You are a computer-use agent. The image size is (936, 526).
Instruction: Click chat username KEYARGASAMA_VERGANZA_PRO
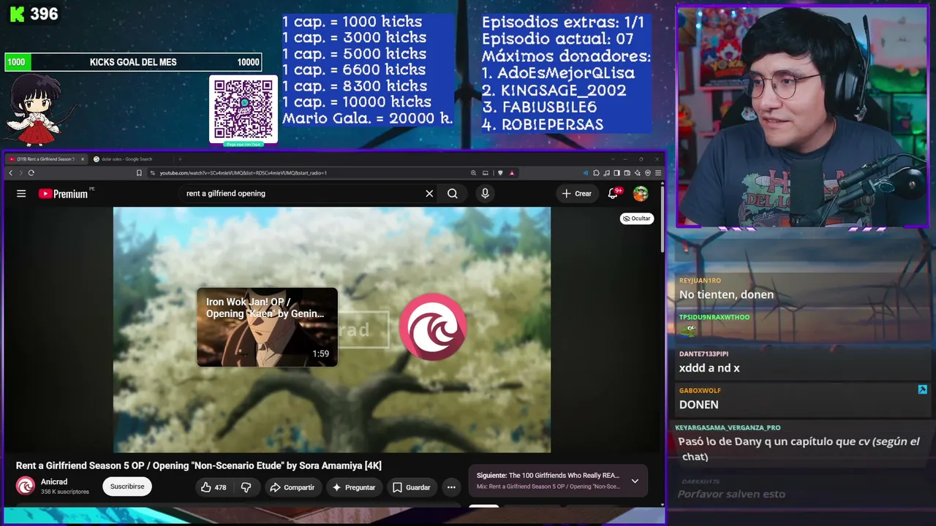coord(728,427)
